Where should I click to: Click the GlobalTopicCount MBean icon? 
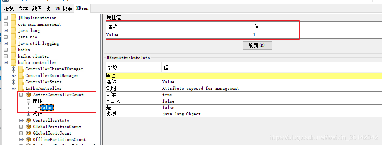point(28,133)
